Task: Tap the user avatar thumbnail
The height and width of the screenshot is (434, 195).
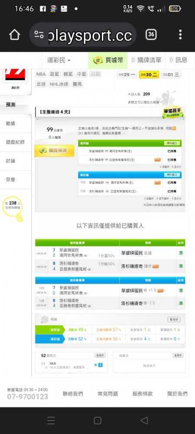Action: click(x=15, y=75)
